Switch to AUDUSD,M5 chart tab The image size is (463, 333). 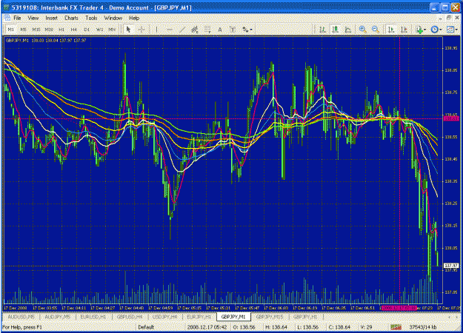(21, 317)
